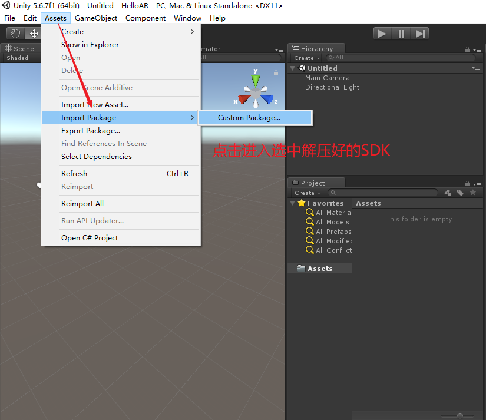Click the green Y axis of scene gizmo
Viewport: 486px width, 420px height.
(x=256, y=80)
